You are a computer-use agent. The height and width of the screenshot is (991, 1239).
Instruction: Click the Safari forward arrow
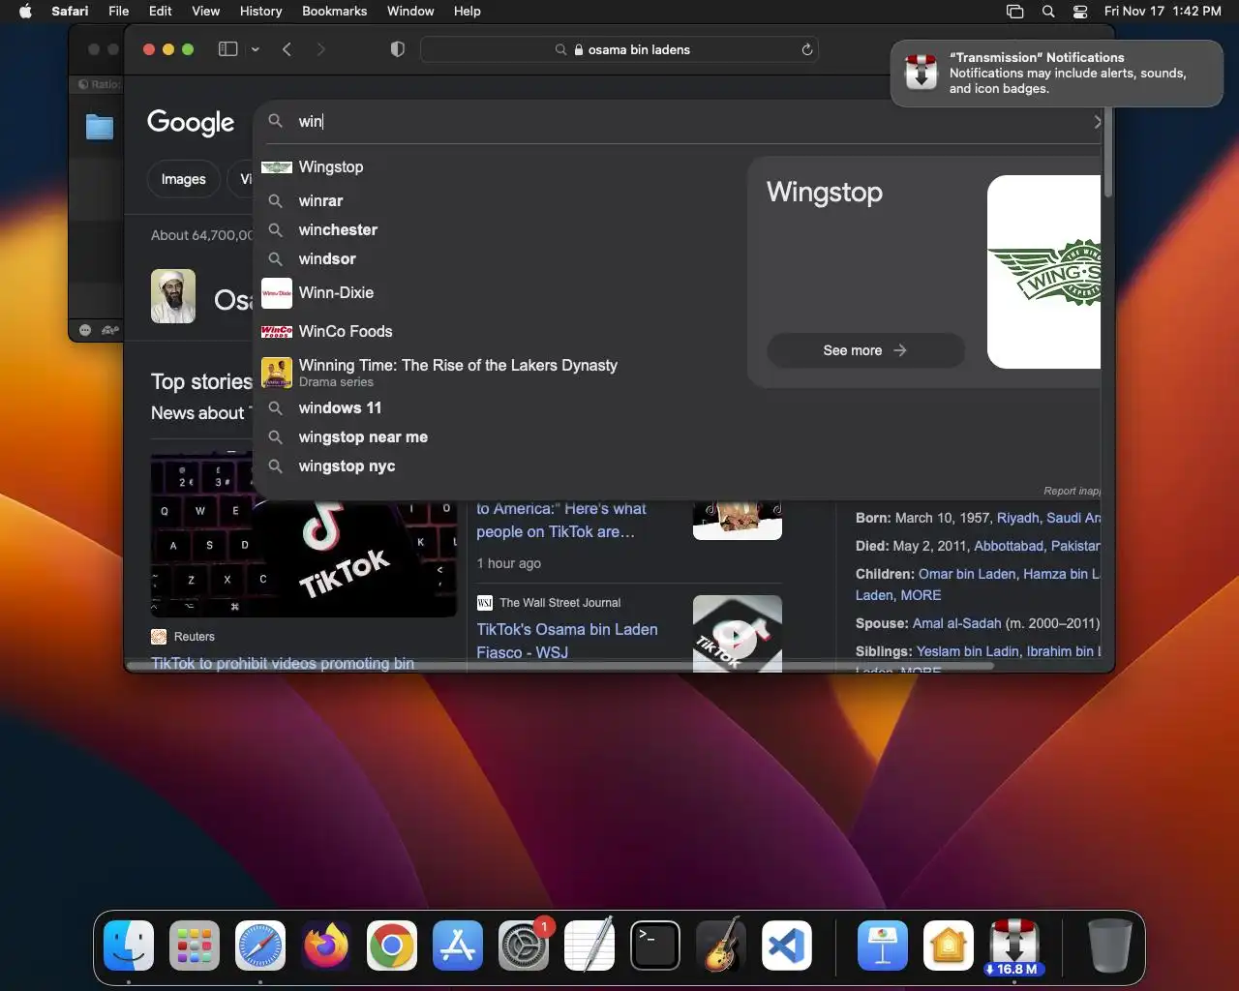pyautogui.click(x=321, y=49)
